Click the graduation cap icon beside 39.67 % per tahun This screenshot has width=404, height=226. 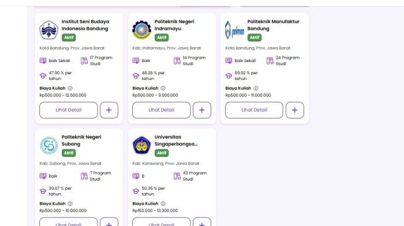pyautogui.click(x=43, y=191)
